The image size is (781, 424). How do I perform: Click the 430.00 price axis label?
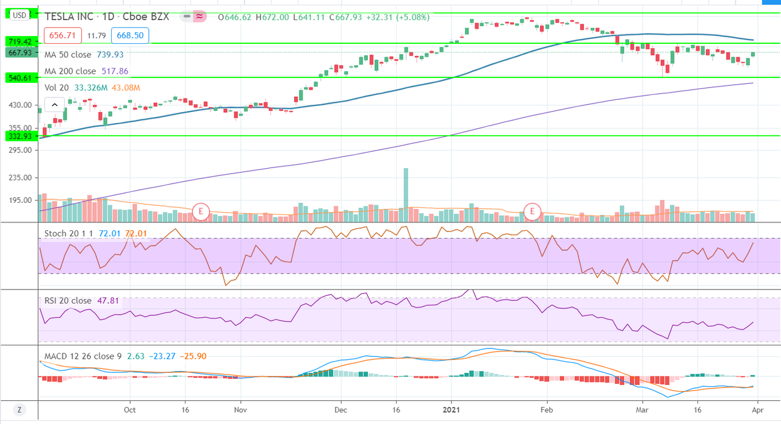coord(19,105)
